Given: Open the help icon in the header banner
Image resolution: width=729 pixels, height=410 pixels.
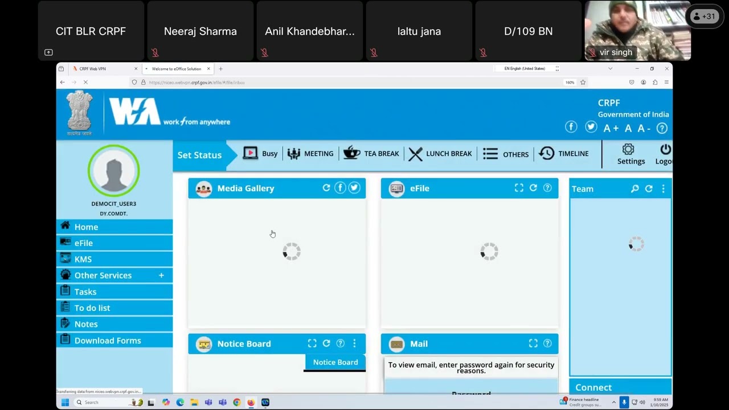Looking at the screenshot, I should pyautogui.click(x=662, y=128).
